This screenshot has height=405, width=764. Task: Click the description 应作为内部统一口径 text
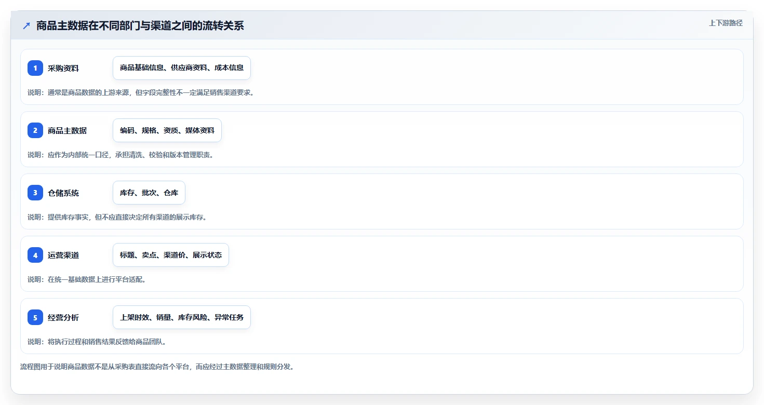pos(120,155)
